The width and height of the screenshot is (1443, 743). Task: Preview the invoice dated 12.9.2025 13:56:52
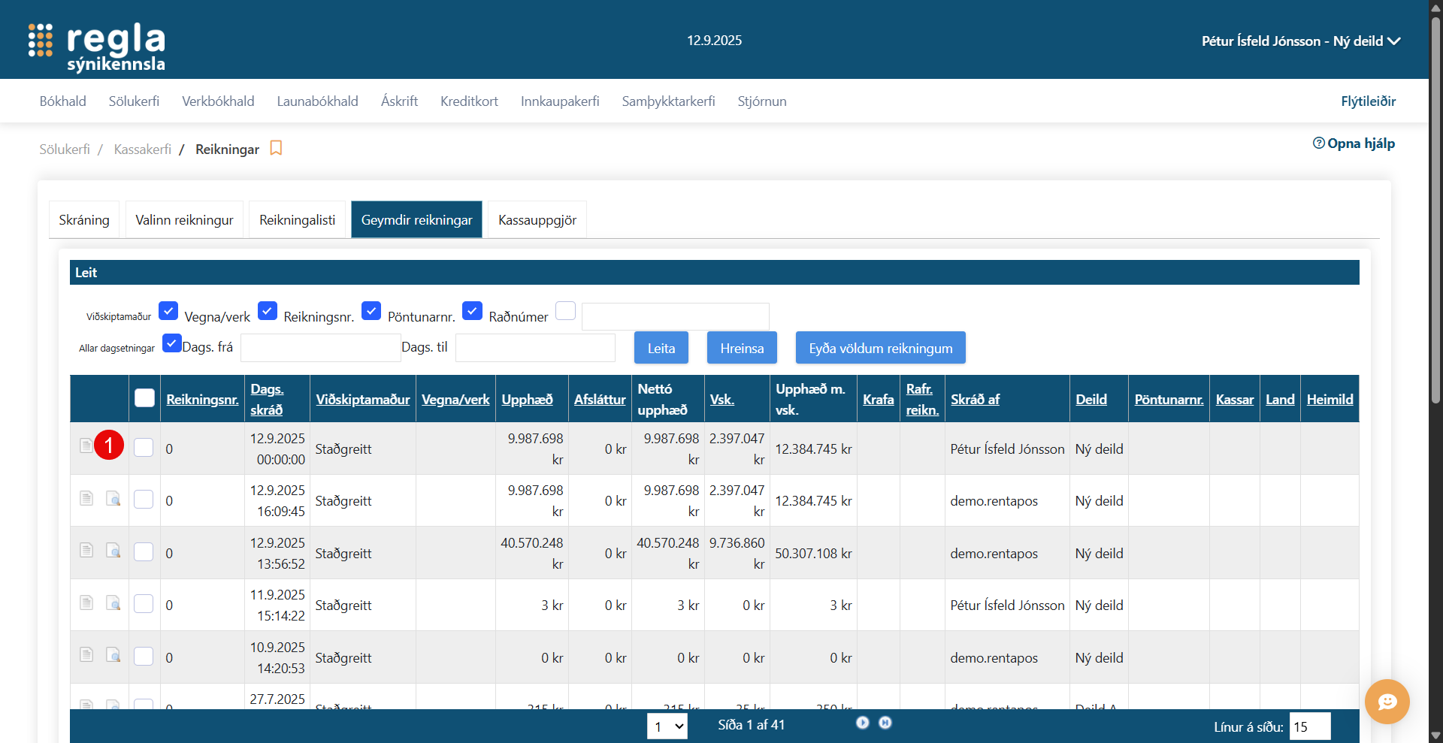113,551
